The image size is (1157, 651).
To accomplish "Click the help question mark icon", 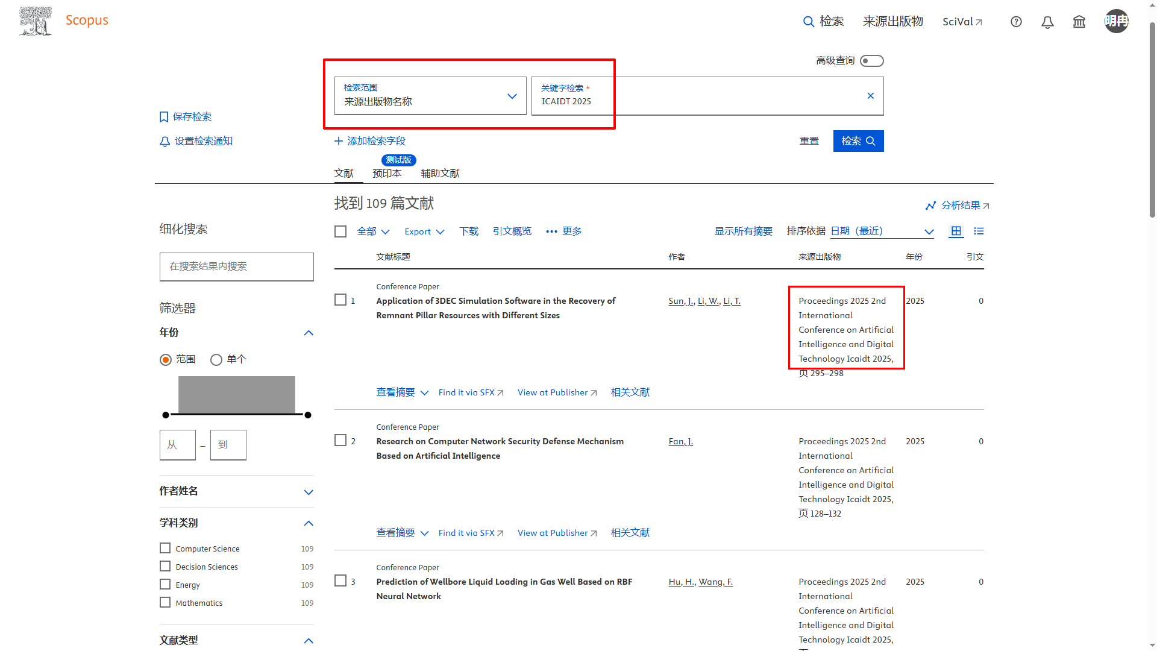I will 1016,22.
